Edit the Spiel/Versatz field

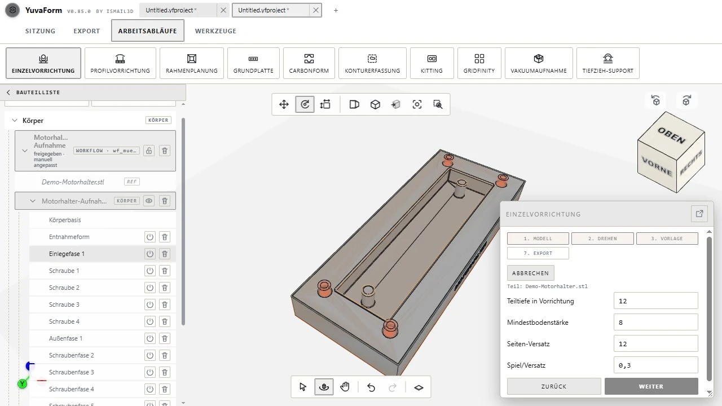[656, 365]
